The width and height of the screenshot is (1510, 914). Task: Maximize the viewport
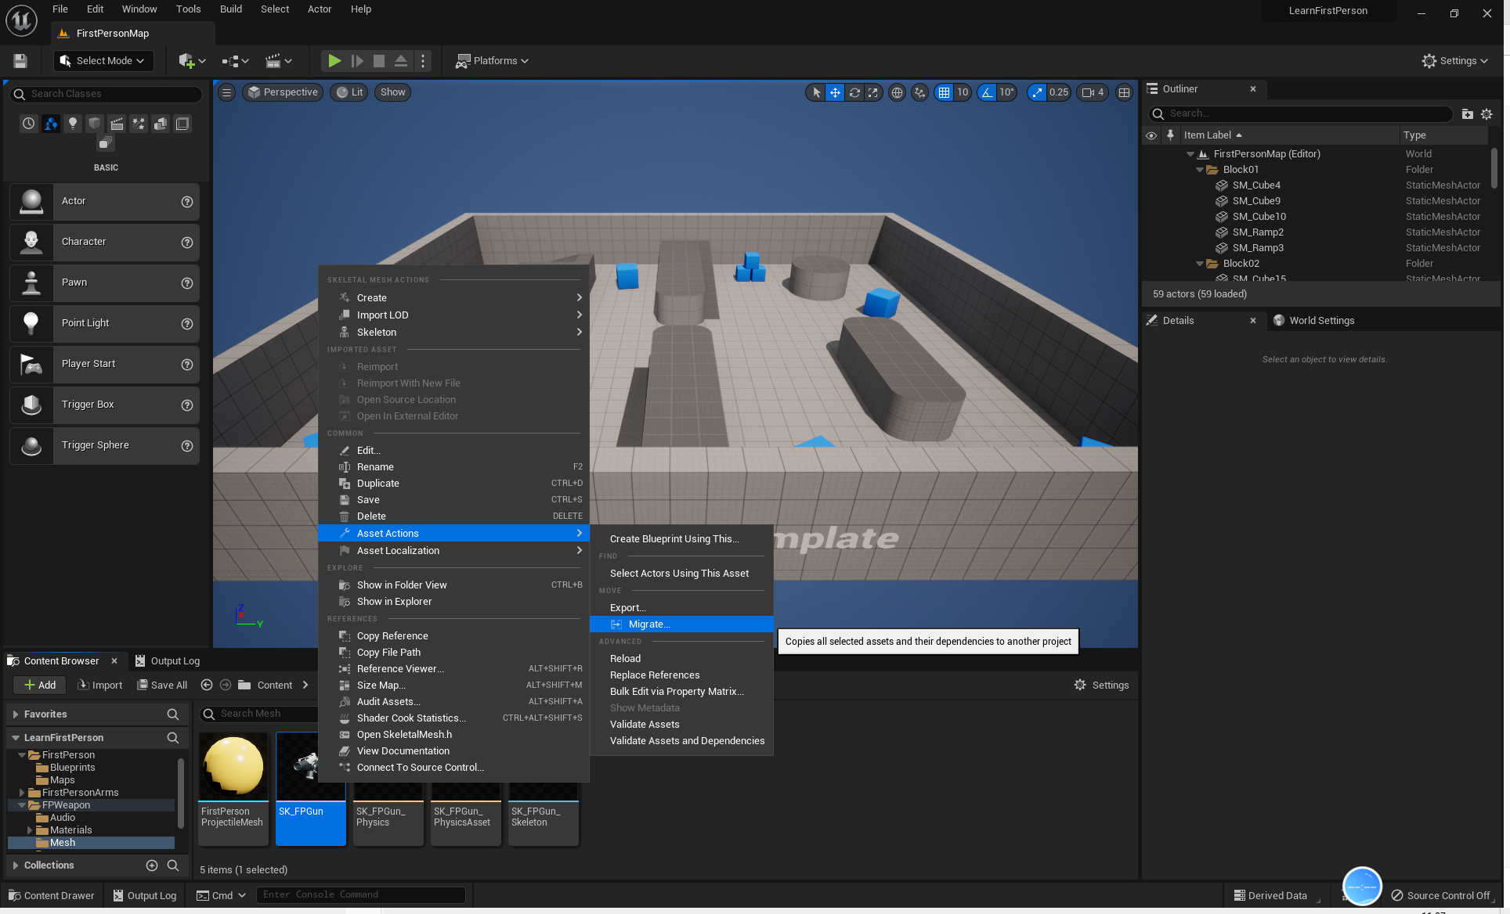click(1124, 92)
